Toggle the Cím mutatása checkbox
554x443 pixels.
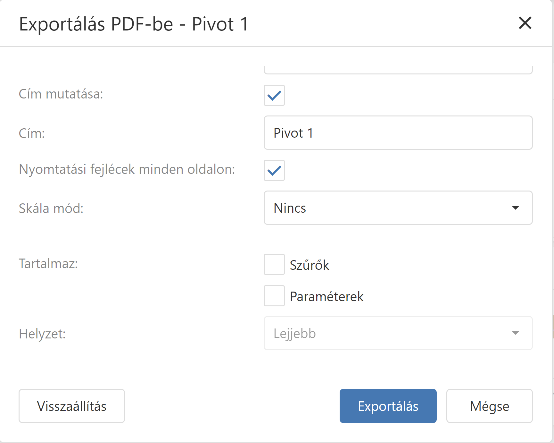tap(274, 95)
